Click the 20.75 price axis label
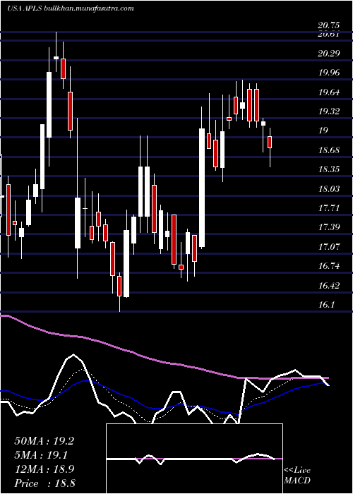The image size is (353, 494). click(x=329, y=27)
